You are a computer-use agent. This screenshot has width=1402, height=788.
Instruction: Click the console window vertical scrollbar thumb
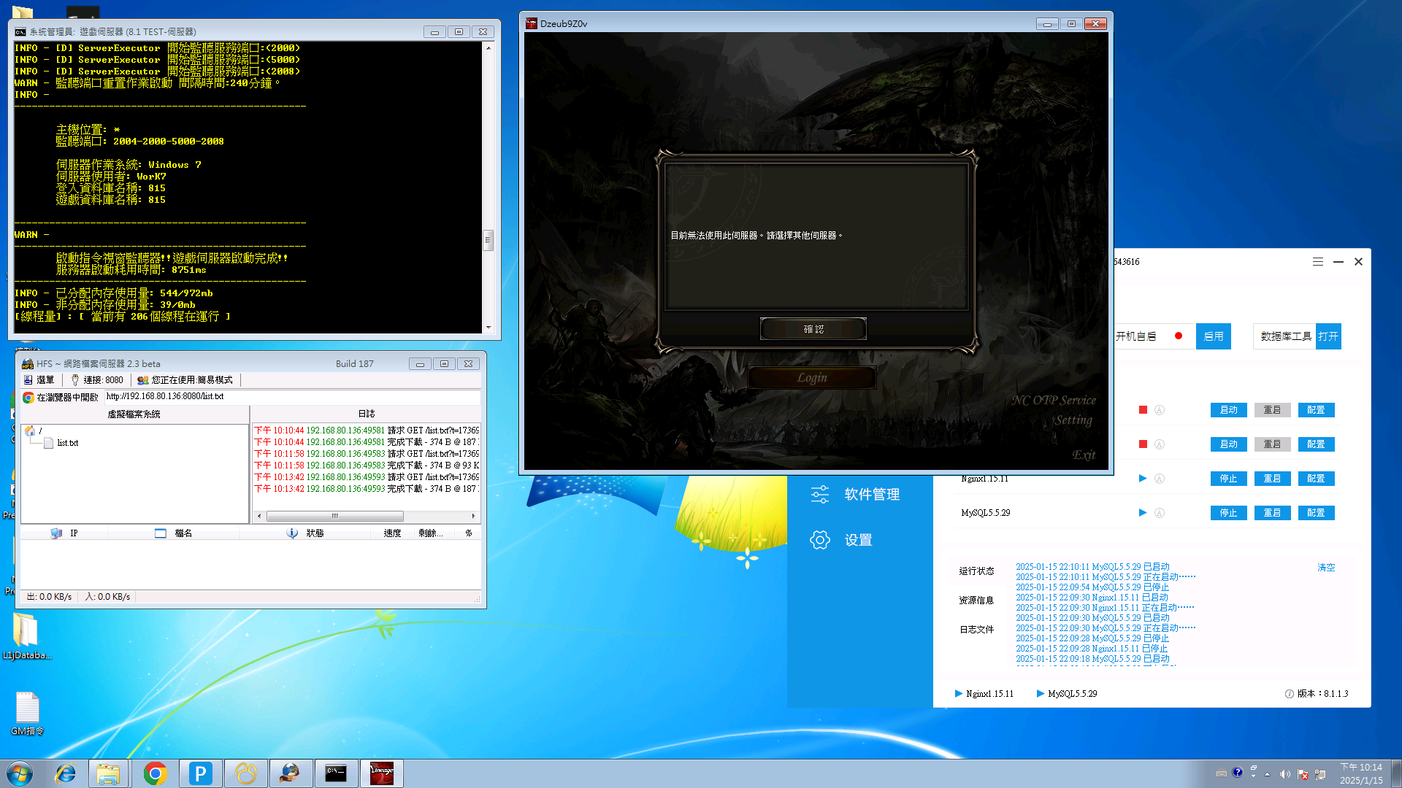point(488,240)
